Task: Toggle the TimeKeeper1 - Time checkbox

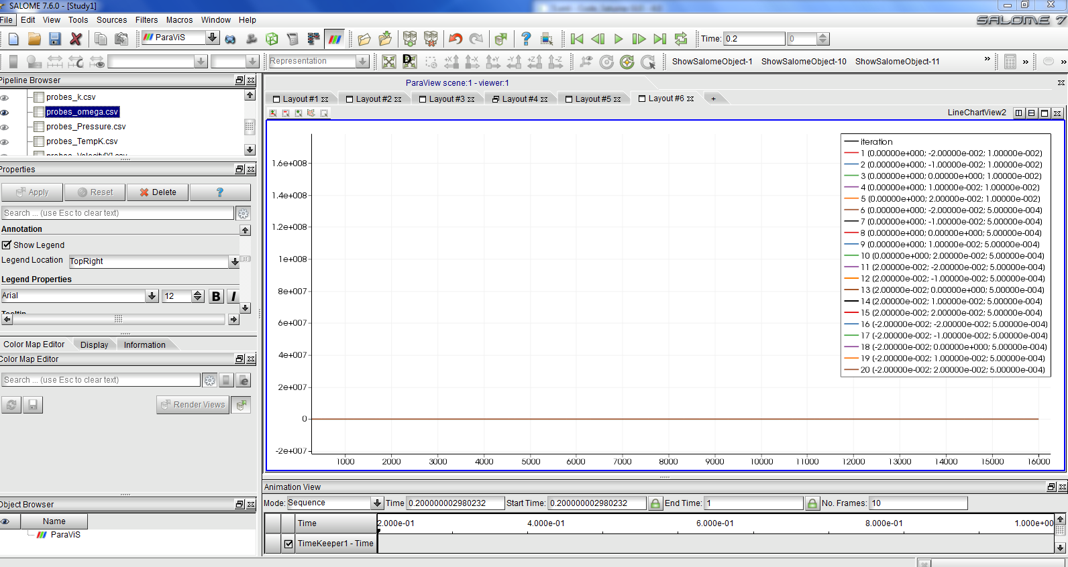Action: click(x=288, y=544)
